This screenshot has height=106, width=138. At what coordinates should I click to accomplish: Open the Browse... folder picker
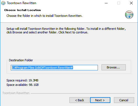click(x=114, y=67)
